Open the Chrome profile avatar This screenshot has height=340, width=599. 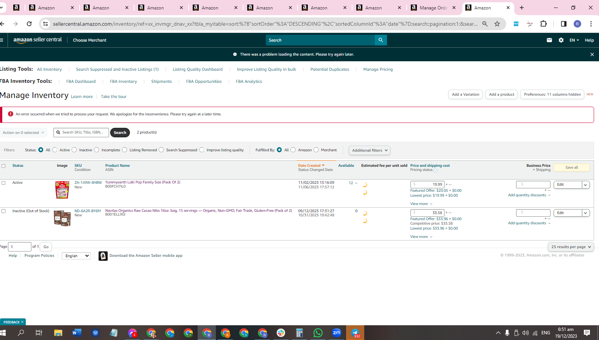click(x=577, y=24)
